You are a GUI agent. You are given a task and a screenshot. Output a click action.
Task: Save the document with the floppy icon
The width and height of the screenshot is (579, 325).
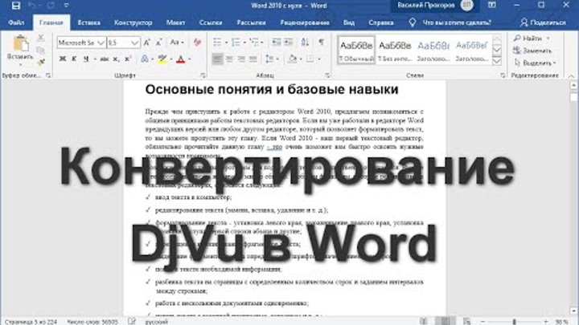click(15, 6)
